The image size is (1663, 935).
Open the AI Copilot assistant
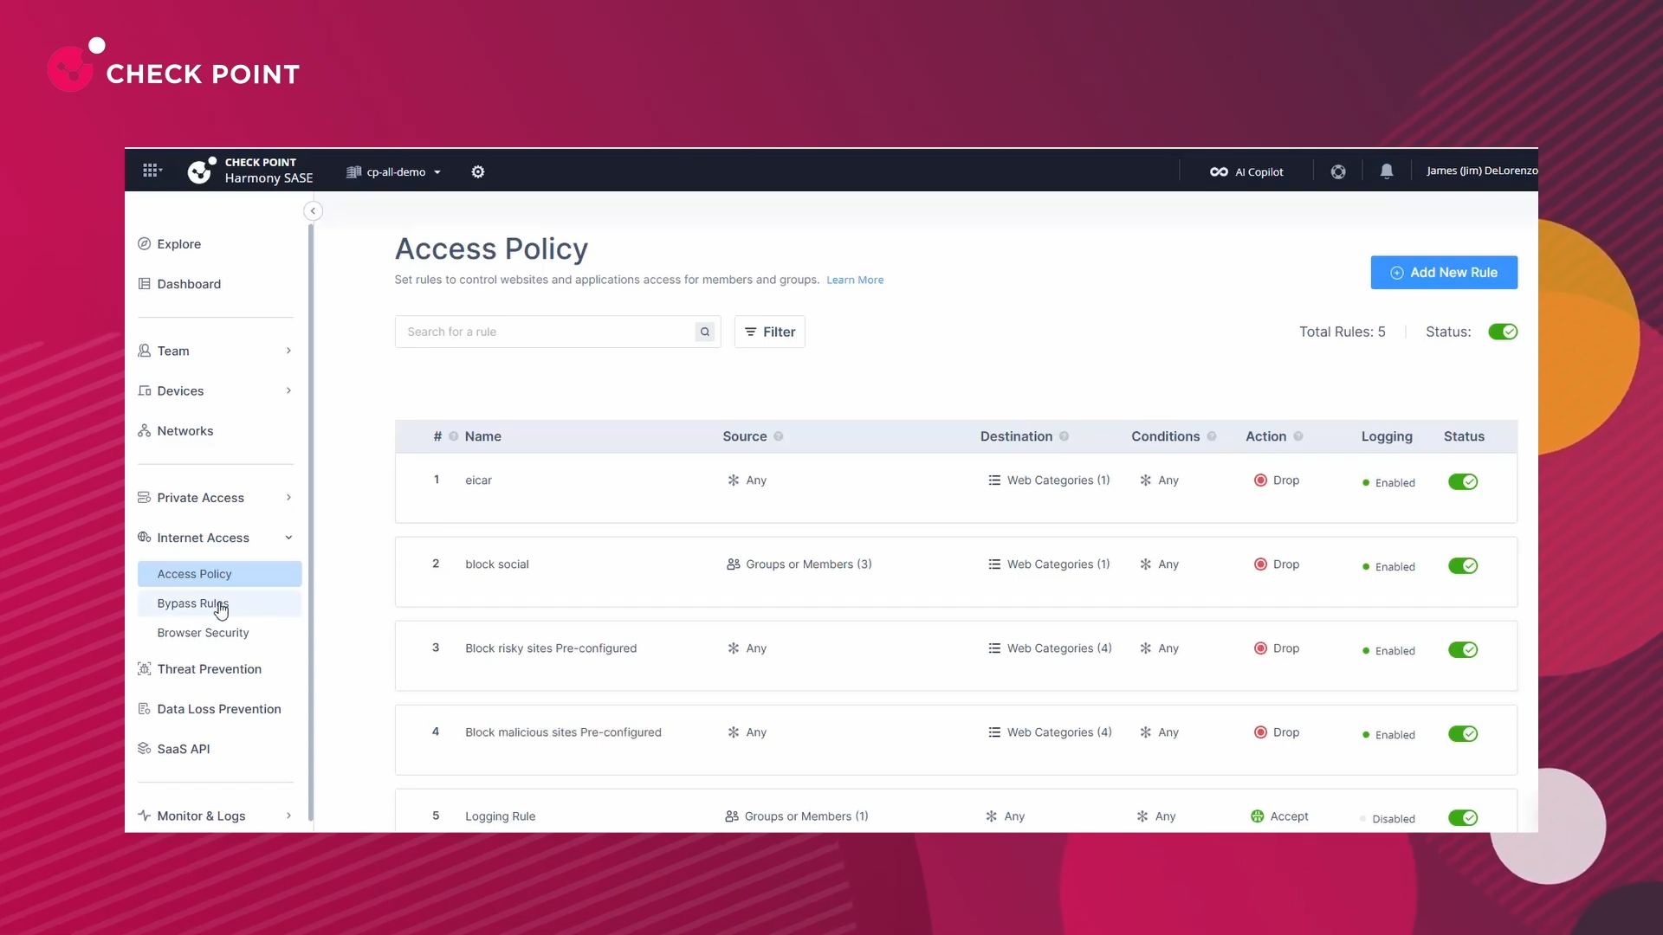[x=1246, y=171]
